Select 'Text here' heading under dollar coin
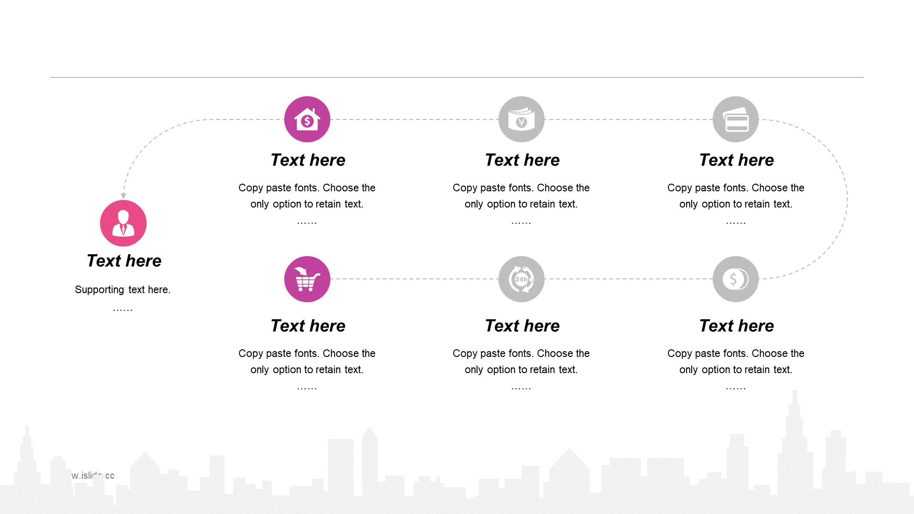The image size is (914, 514). tap(736, 326)
